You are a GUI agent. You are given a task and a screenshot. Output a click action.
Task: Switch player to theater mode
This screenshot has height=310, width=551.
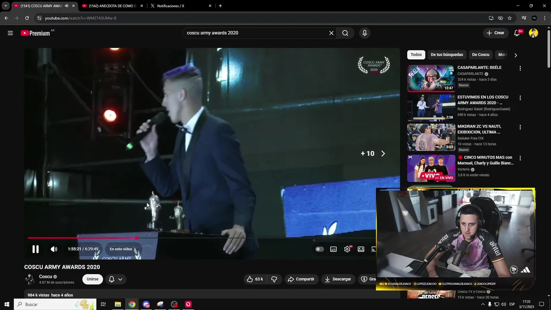click(361, 249)
